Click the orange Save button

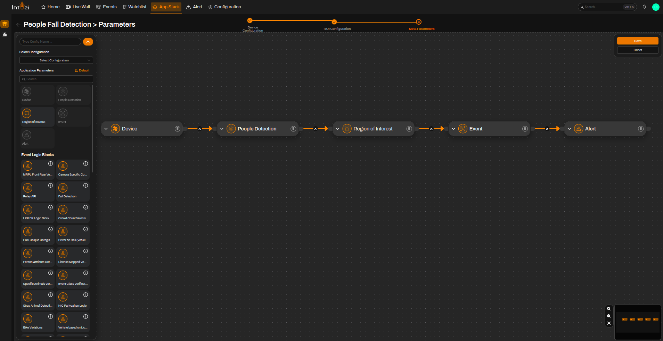pos(638,41)
